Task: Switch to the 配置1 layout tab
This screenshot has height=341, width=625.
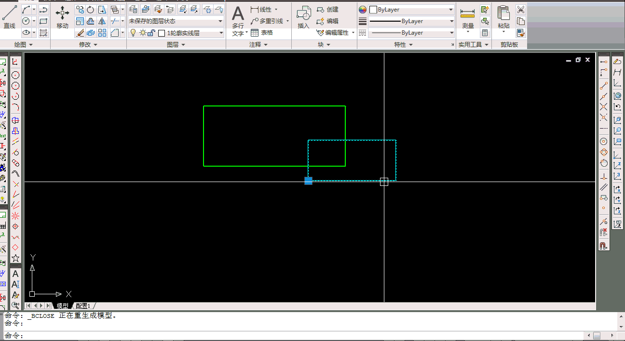Action: pos(83,306)
